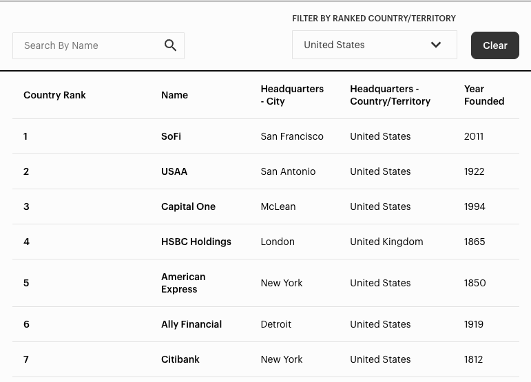Viewport: 531px width, 382px height.
Task: Open the United States country filter dropdown
Action: 374,45
